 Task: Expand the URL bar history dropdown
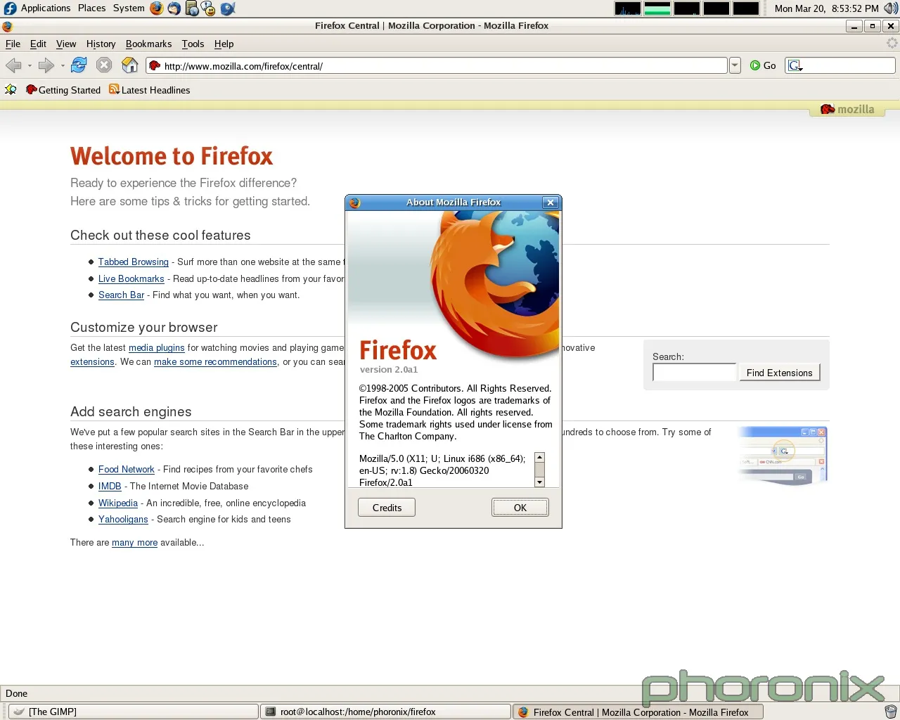click(x=735, y=65)
